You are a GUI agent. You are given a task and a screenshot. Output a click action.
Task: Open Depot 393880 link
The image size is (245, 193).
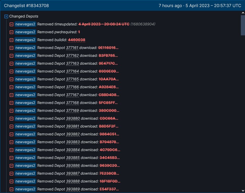[x=73, y=118]
